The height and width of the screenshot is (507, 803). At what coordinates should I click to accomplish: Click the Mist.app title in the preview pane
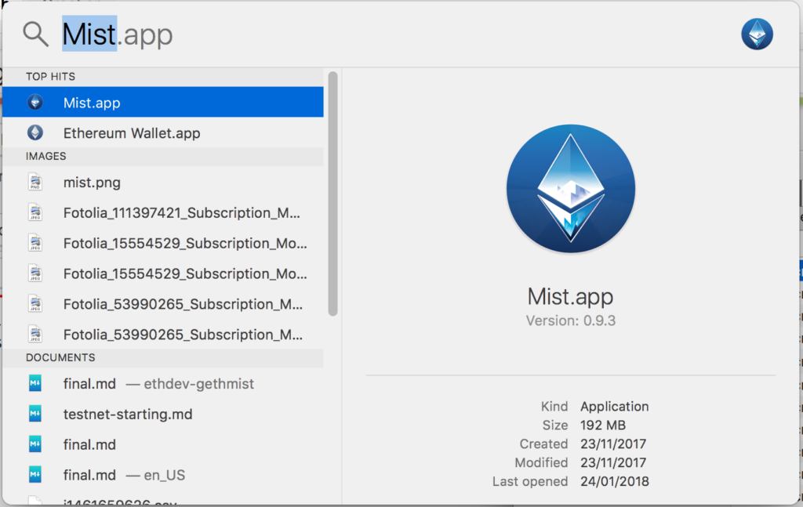point(570,297)
